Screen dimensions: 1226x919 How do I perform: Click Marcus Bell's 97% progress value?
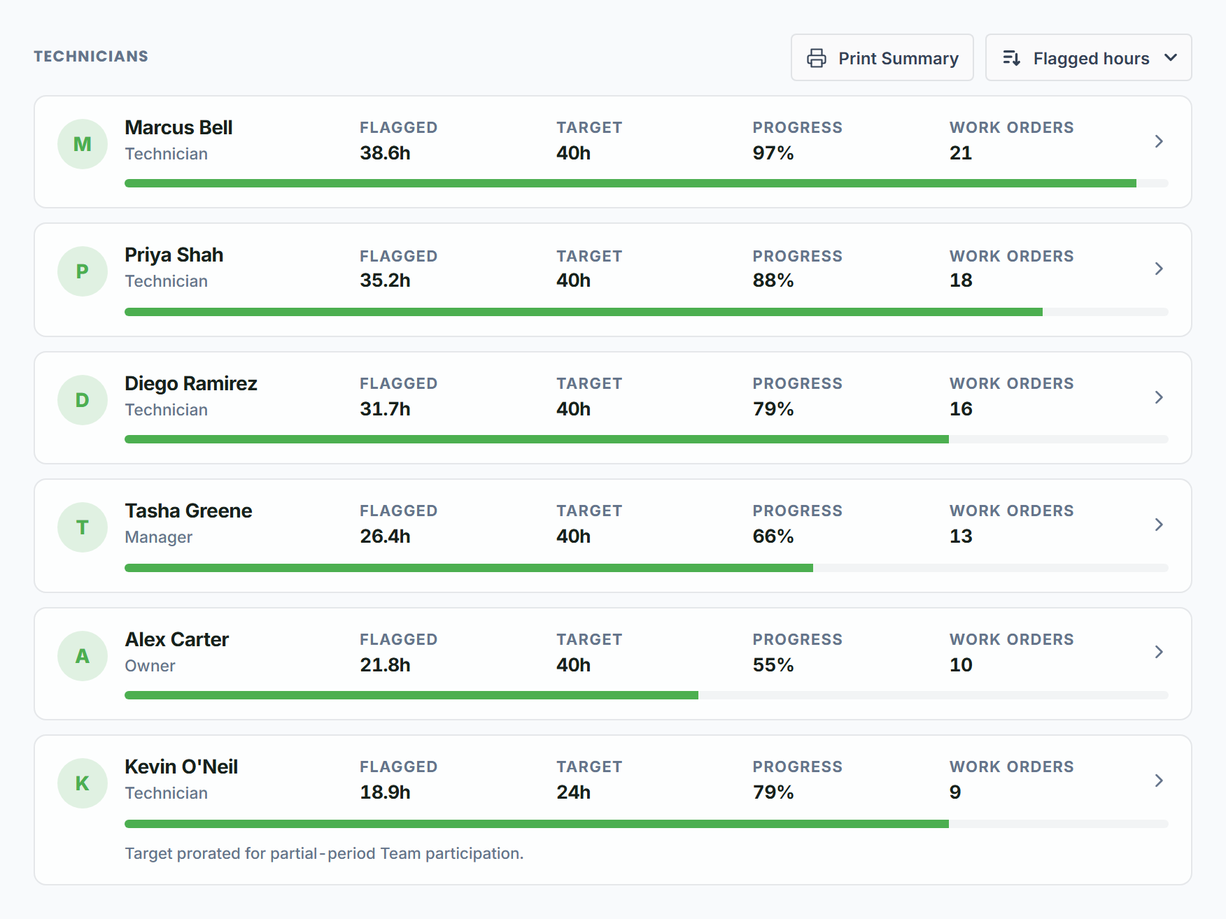point(773,153)
